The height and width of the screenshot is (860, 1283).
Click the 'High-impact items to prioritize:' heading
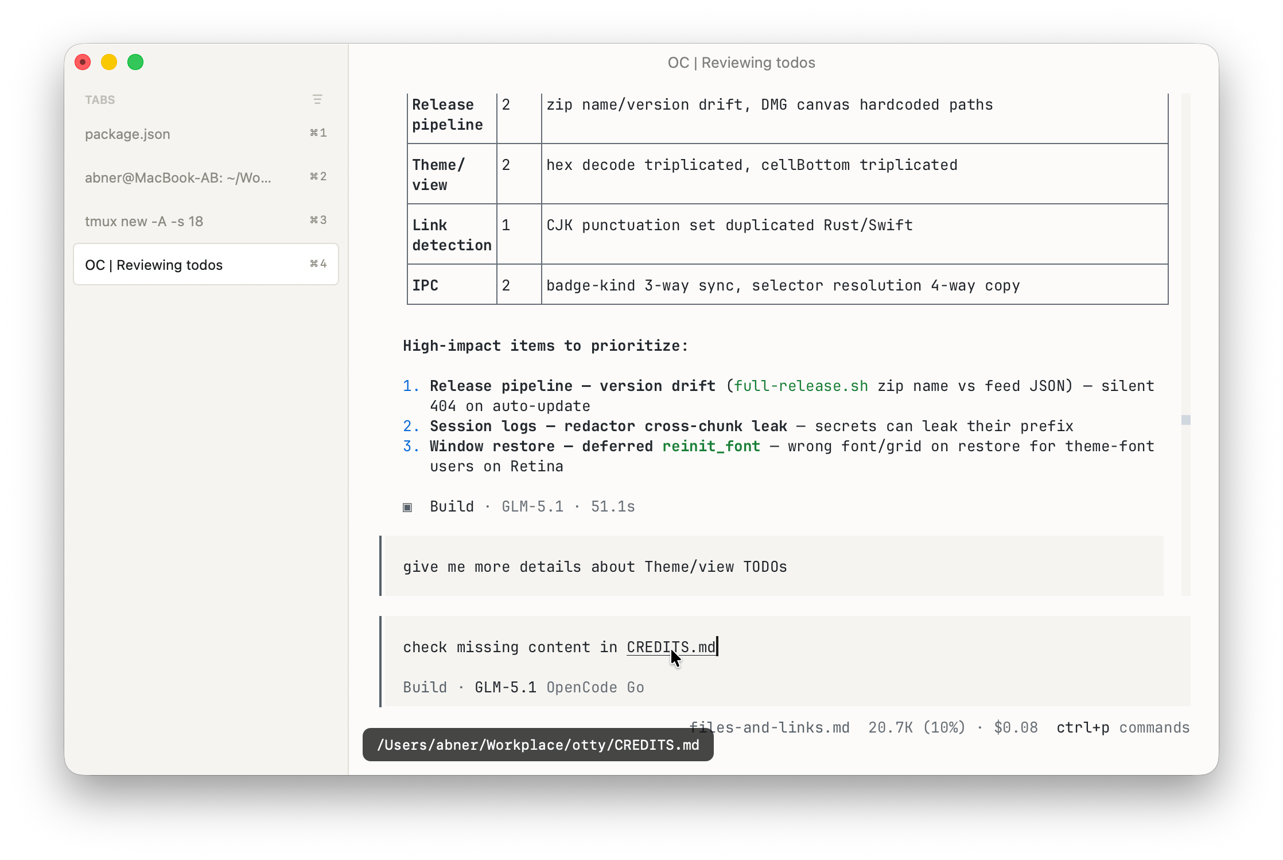545,346
